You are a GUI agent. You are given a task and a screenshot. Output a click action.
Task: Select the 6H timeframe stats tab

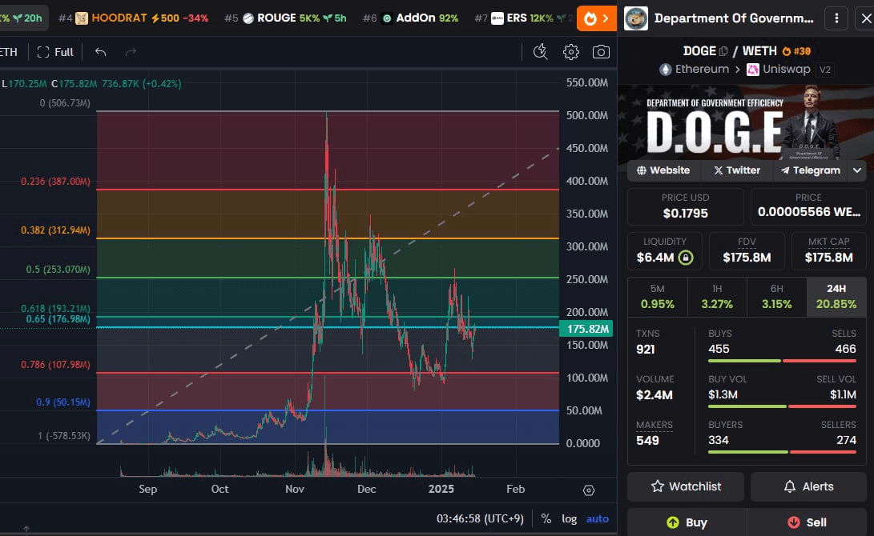777,297
